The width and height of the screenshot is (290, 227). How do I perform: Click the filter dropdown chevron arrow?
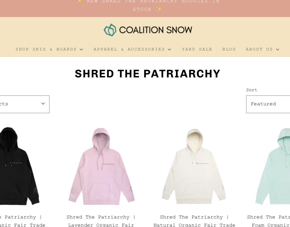pyautogui.click(x=43, y=104)
